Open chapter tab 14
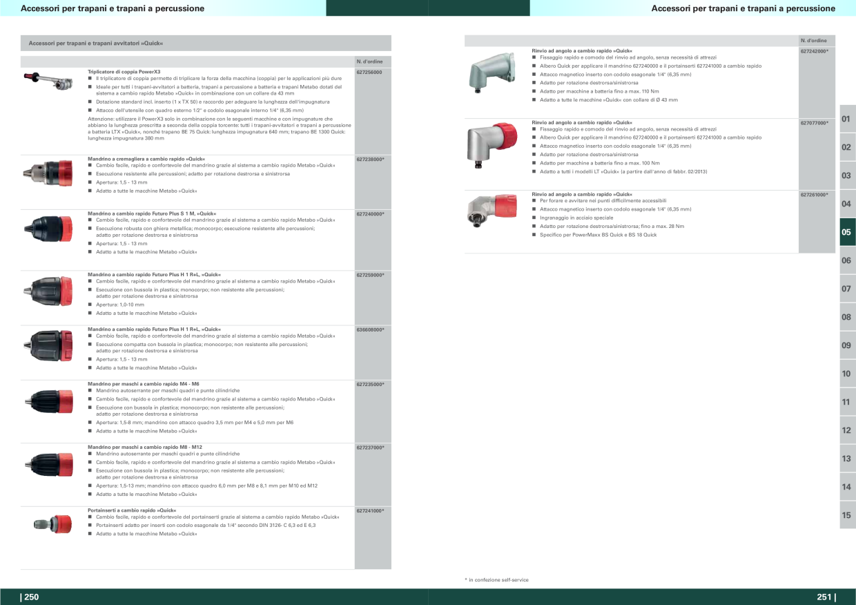This screenshot has height=605, width=856. tap(847, 487)
